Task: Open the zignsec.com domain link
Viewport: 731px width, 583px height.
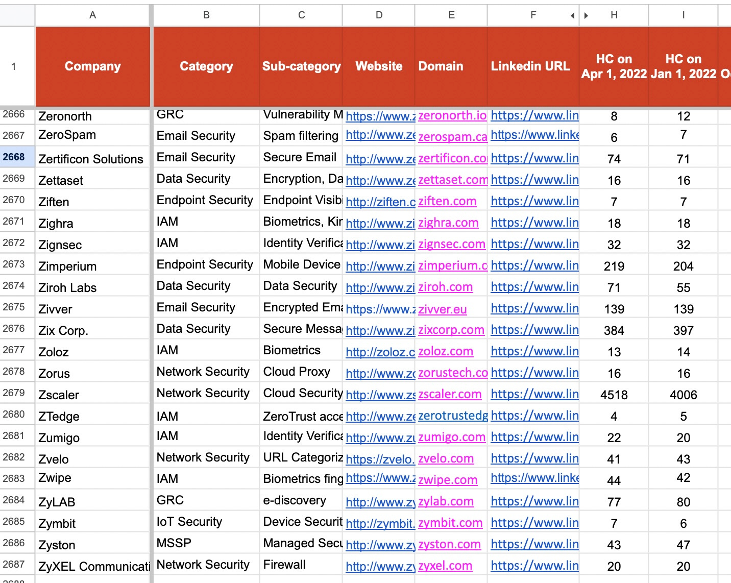Action: tap(452, 244)
